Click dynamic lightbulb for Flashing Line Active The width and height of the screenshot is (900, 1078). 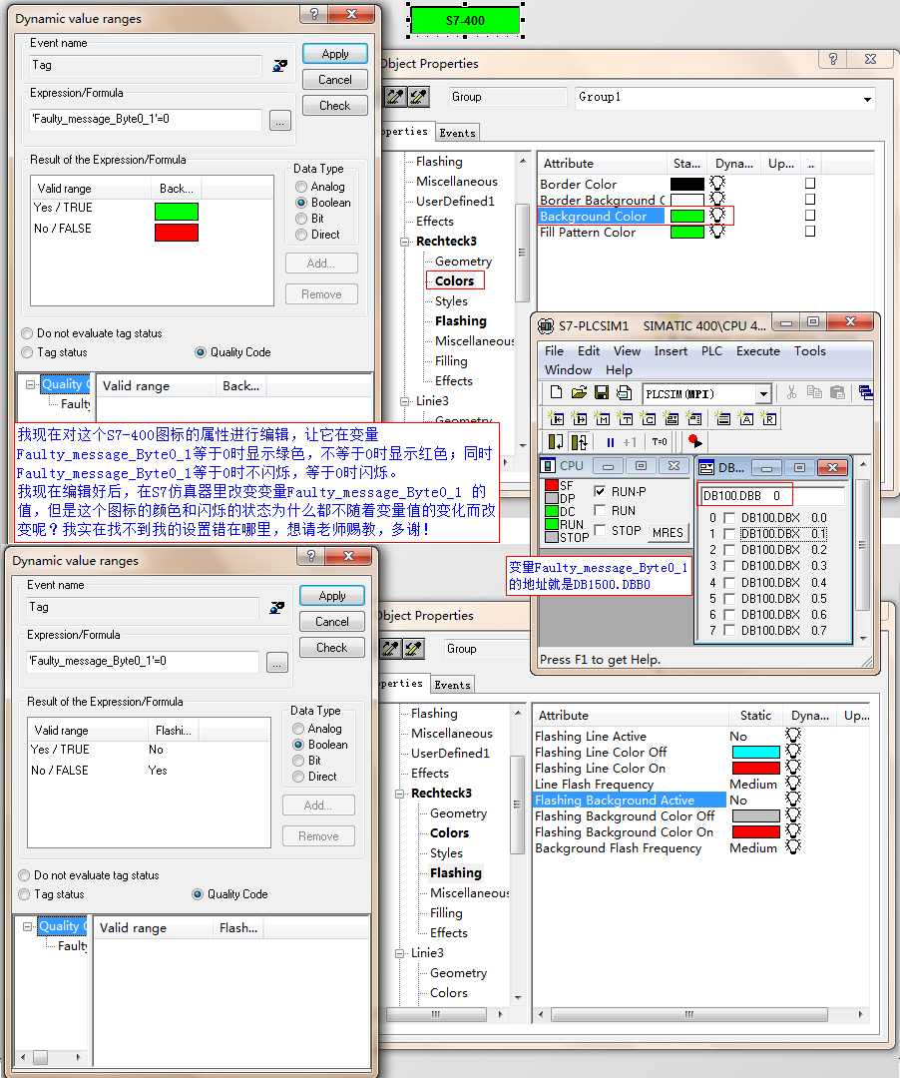tap(793, 735)
